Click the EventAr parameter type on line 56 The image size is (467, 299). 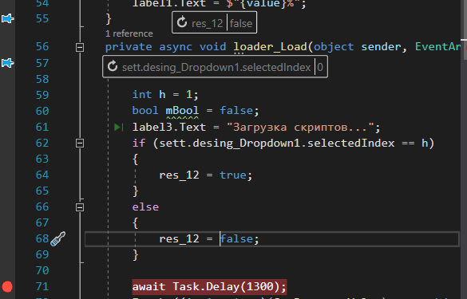[x=437, y=47]
